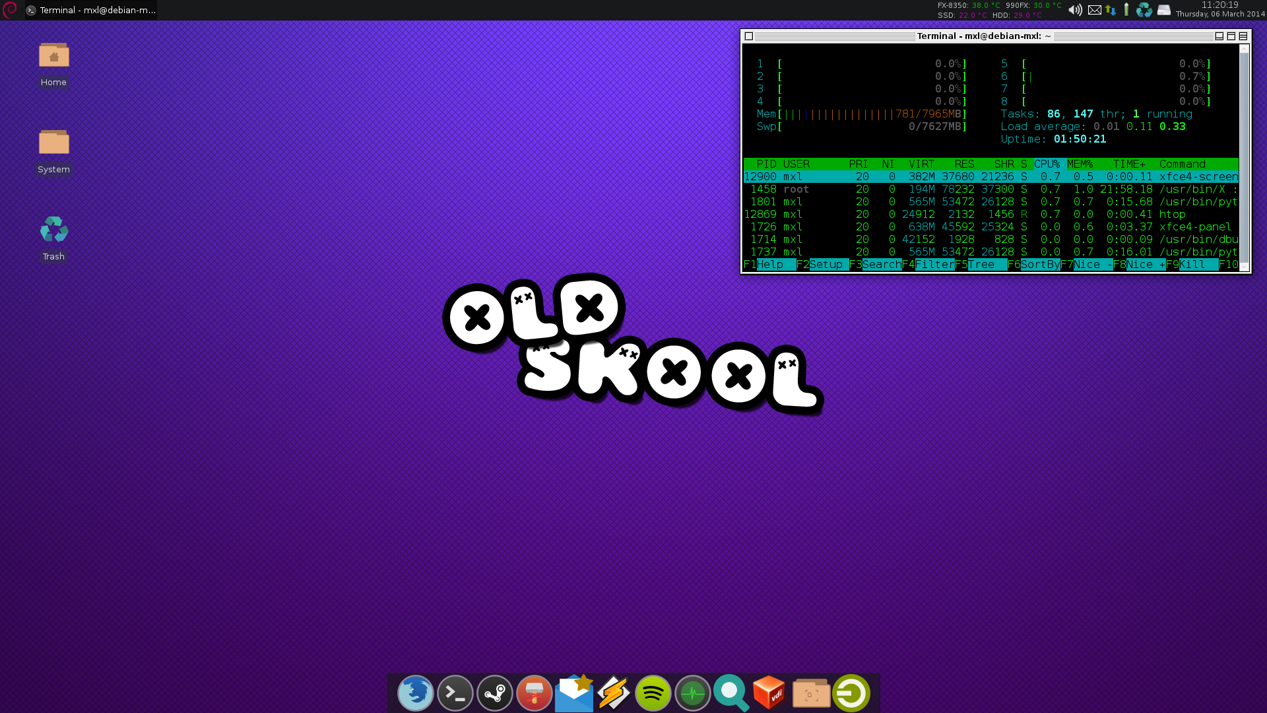
Task: Select PID 1801 process row
Action: 991,202
